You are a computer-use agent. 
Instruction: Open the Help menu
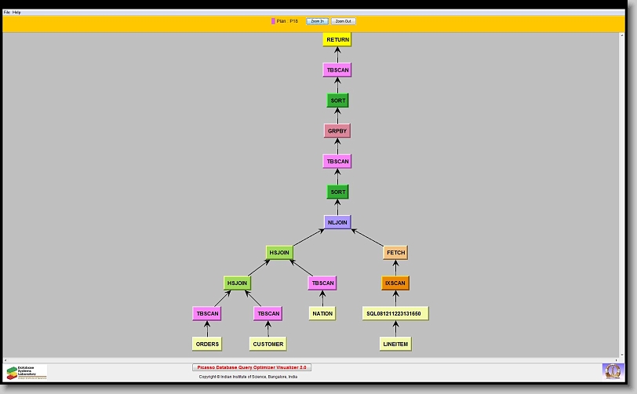[17, 13]
